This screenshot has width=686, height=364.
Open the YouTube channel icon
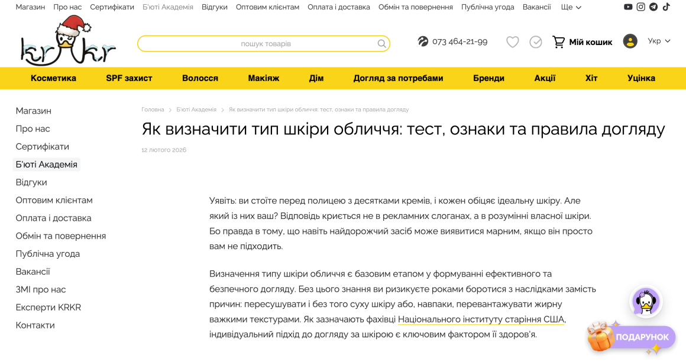point(629,7)
